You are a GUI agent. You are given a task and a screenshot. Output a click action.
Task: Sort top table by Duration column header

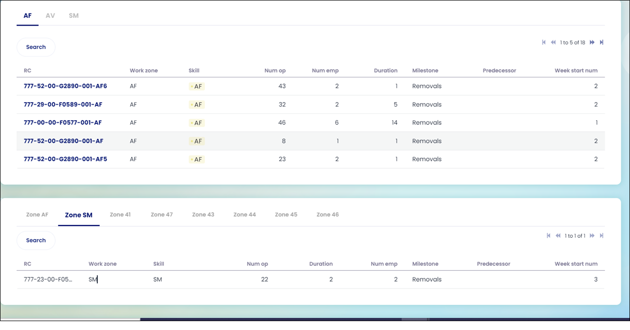(385, 71)
